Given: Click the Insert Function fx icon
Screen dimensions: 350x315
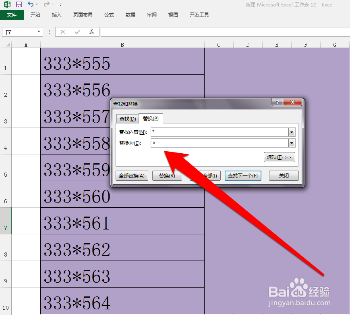Looking at the screenshot, I should pyautogui.click(x=92, y=32).
